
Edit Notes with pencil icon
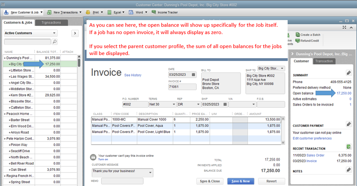click(x=349, y=170)
